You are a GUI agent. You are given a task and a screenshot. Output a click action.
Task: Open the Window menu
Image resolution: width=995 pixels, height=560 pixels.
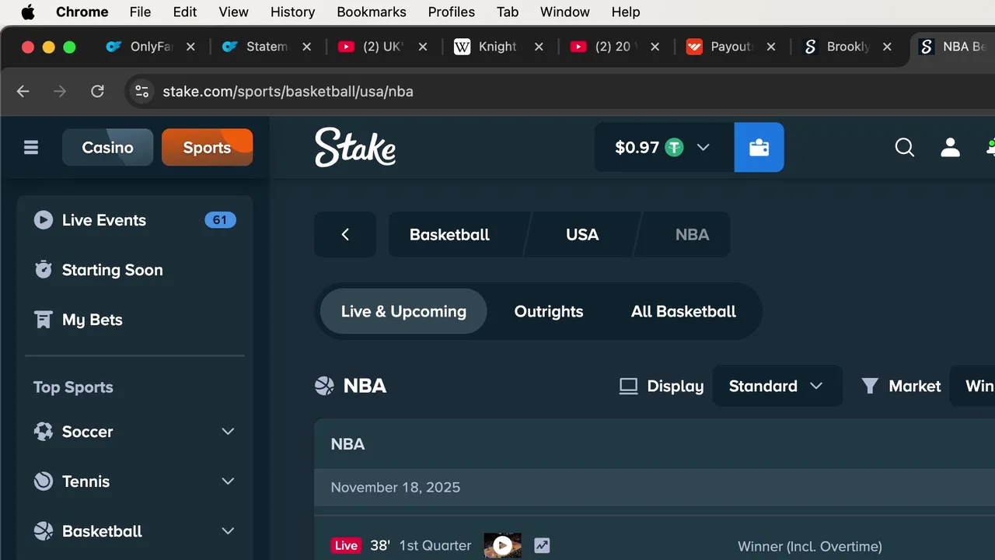click(565, 12)
